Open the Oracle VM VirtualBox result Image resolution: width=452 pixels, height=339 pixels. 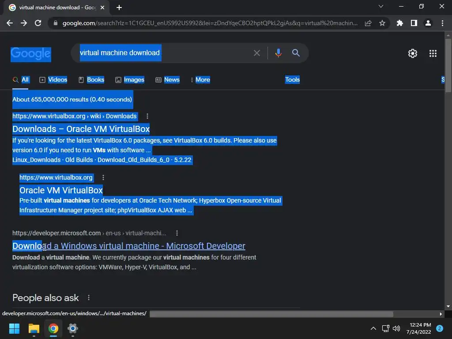pos(61,190)
